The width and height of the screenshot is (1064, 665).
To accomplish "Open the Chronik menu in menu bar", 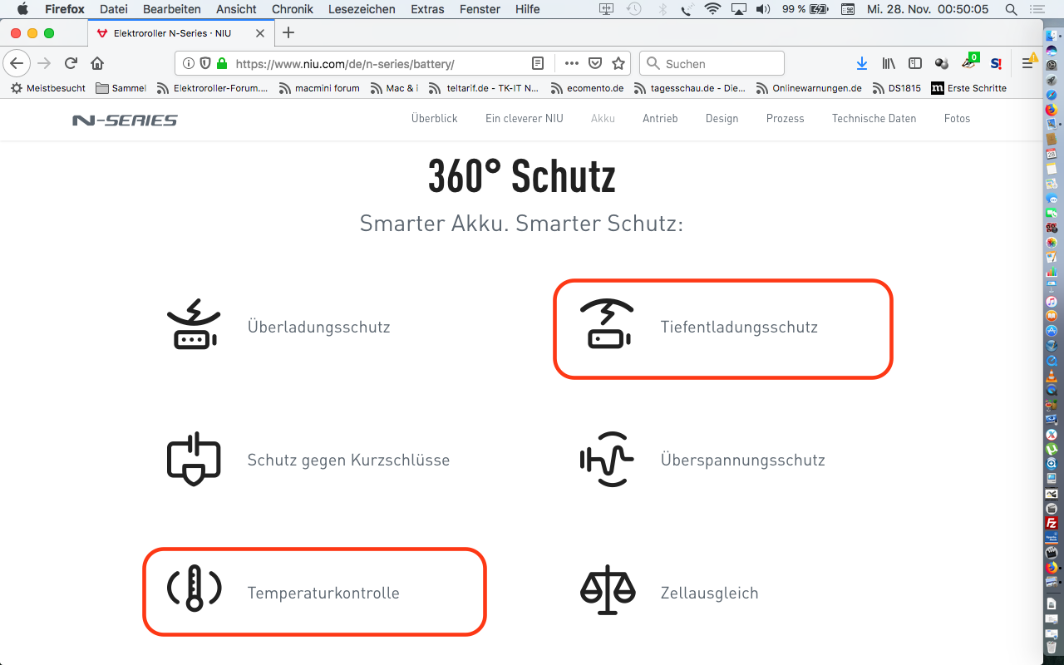I will click(x=293, y=9).
